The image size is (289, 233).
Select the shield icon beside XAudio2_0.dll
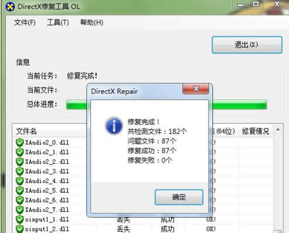(x=20, y=143)
